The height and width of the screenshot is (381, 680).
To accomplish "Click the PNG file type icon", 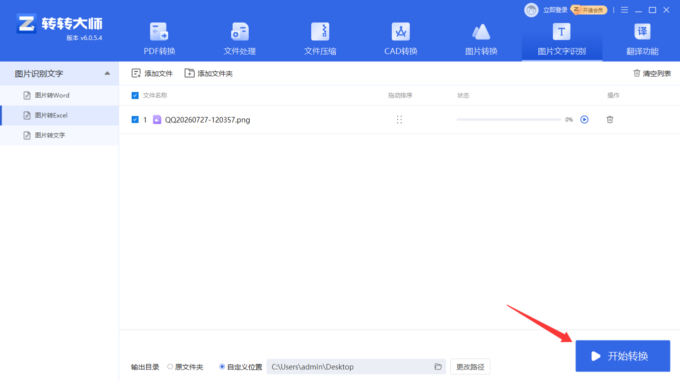I will (157, 119).
